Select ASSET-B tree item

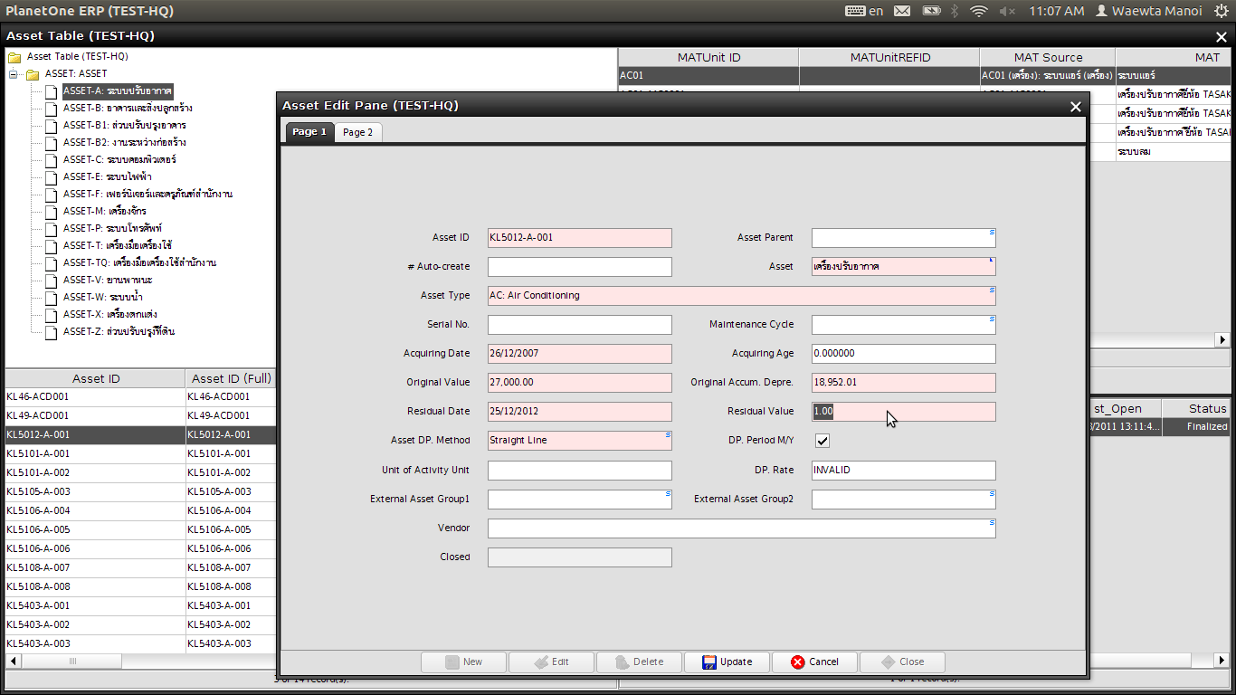click(127, 109)
